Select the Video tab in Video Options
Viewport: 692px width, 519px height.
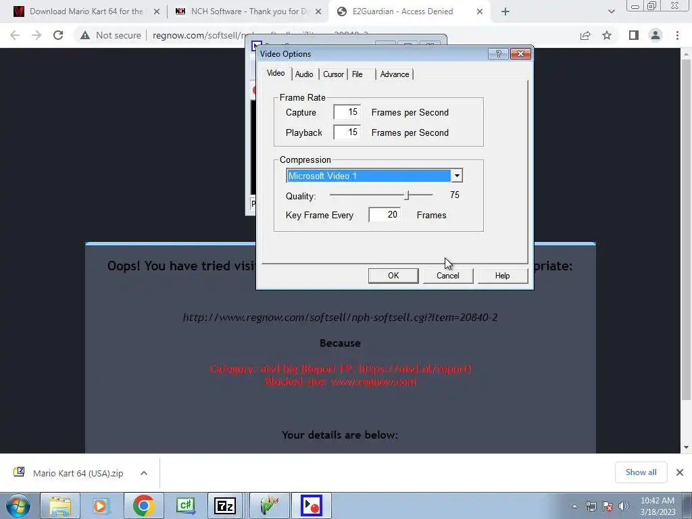click(x=276, y=73)
